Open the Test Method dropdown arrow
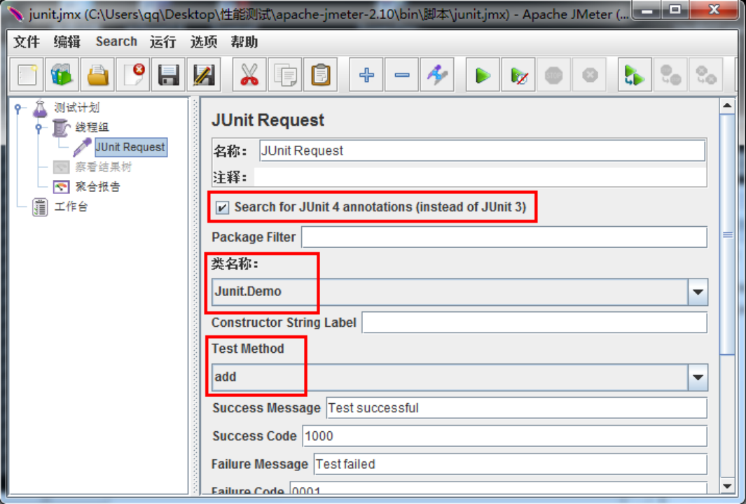This screenshot has width=746, height=504. tap(698, 377)
